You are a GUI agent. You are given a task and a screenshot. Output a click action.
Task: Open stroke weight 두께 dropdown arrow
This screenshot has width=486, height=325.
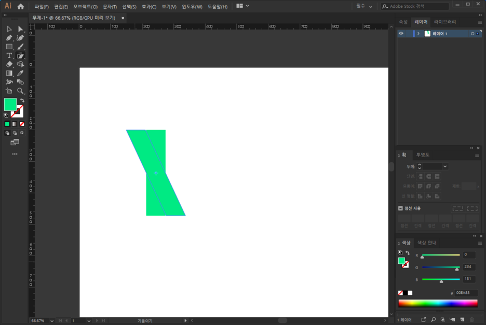(445, 166)
